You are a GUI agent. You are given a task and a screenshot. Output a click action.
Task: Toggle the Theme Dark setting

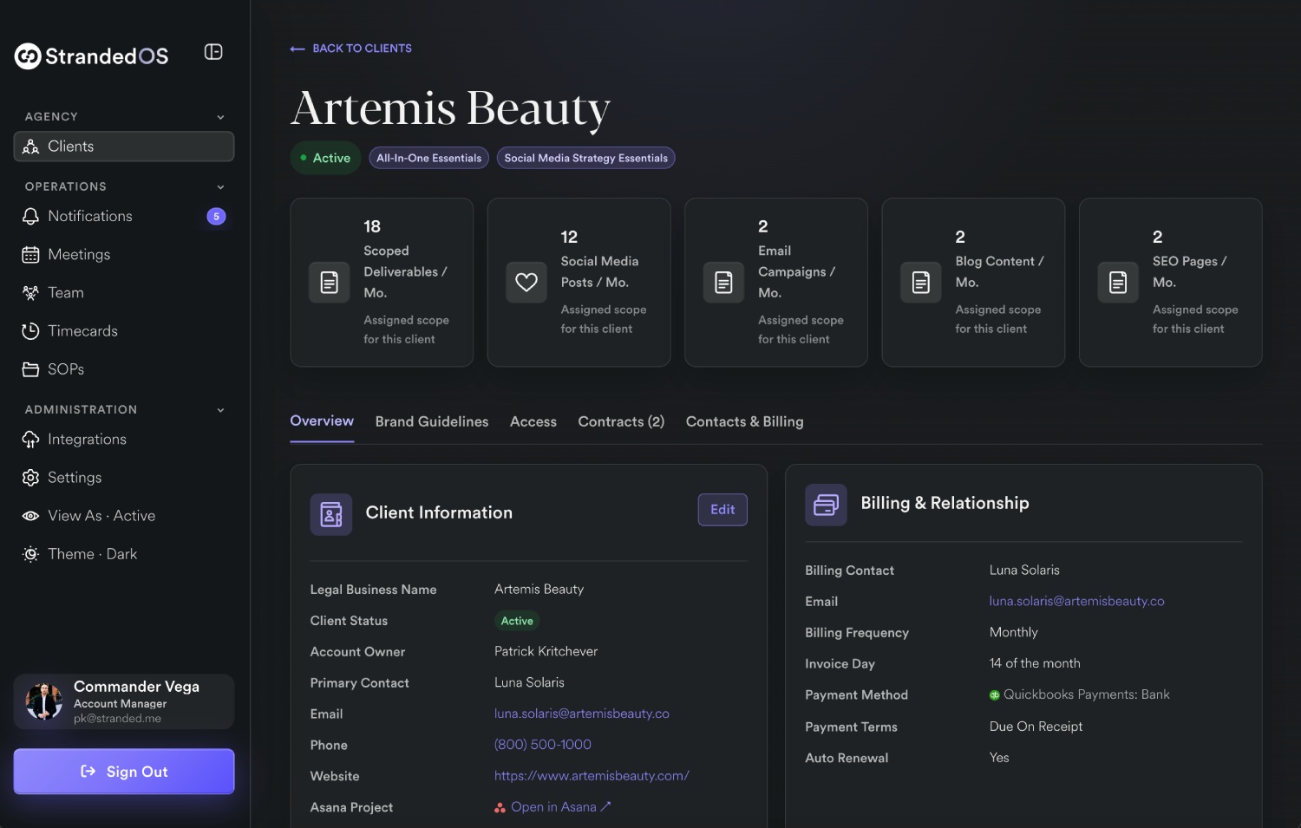124,554
